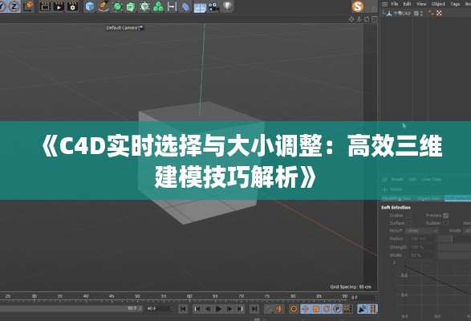
Task: Click the Radius value field
Action: coord(422,238)
